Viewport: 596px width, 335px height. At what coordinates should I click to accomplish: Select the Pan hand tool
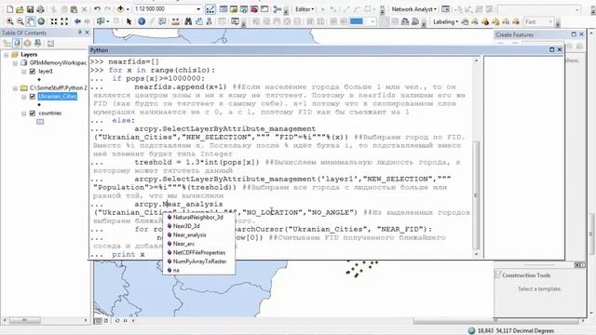click(31, 21)
